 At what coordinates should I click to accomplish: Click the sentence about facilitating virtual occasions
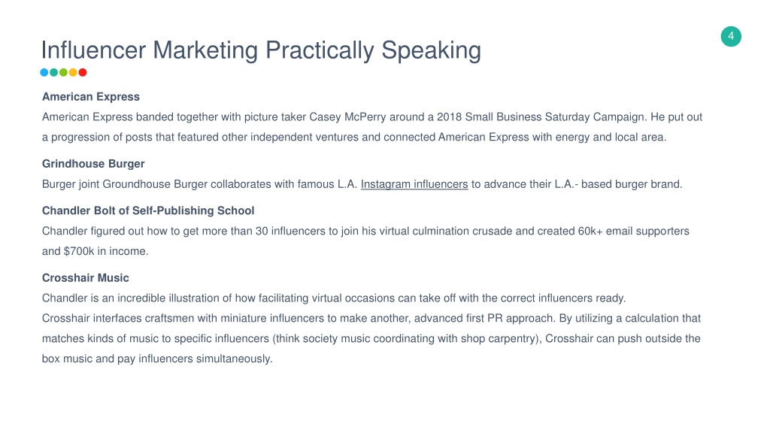[x=334, y=298]
